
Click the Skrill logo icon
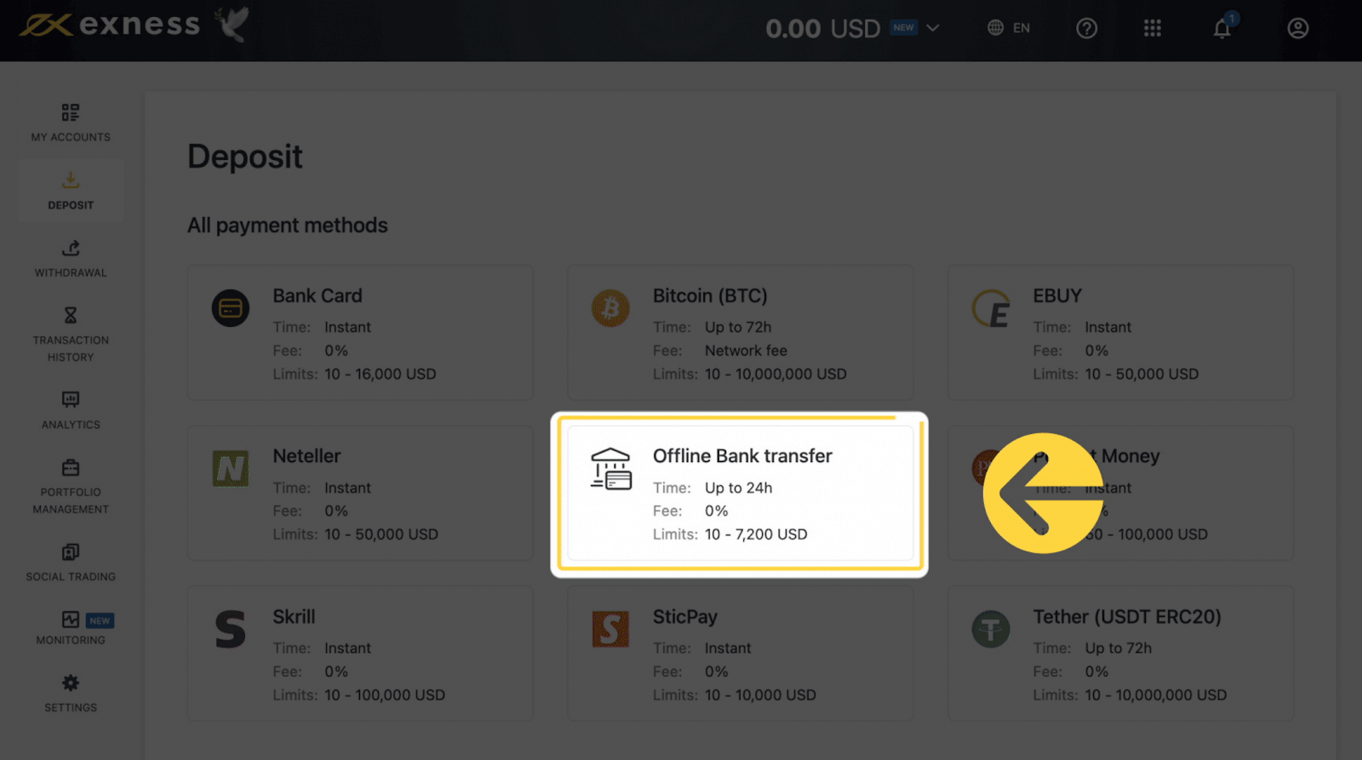pyautogui.click(x=231, y=629)
